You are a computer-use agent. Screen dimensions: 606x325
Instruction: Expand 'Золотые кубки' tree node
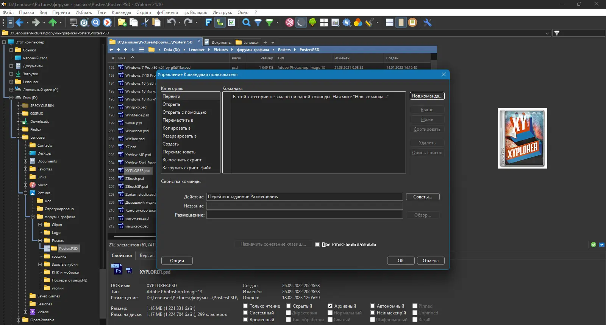(x=40, y=265)
